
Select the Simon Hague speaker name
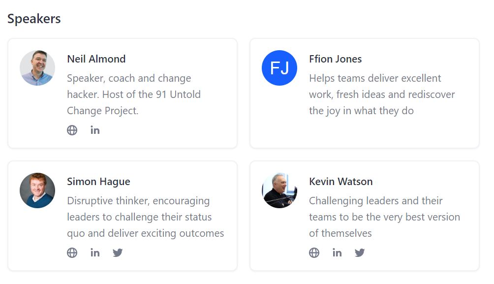[x=98, y=182]
